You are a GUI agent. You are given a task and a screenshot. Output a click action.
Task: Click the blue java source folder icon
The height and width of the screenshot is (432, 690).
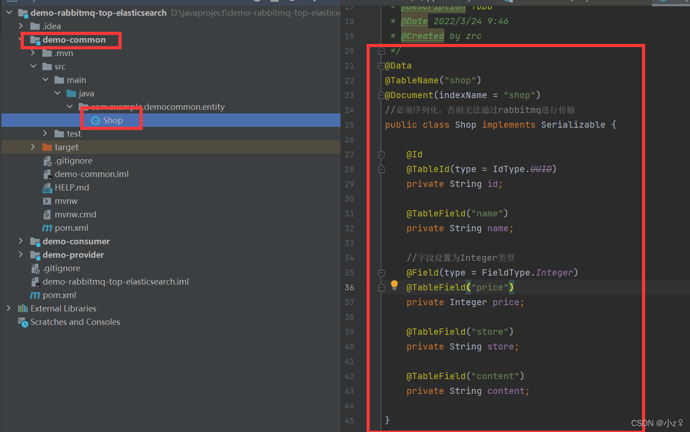pos(71,93)
